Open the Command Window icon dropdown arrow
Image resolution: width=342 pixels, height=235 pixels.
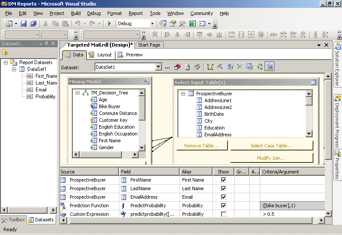click(209, 23)
